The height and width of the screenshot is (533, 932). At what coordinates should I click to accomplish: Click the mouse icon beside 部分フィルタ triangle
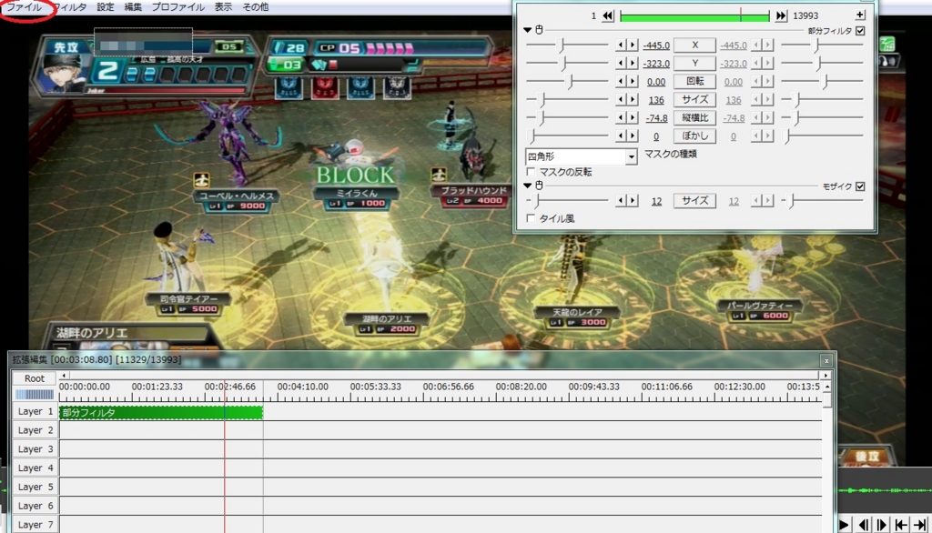click(x=539, y=30)
